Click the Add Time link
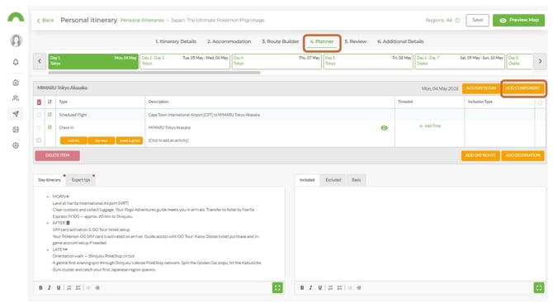The height and width of the screenshot is (303, 553). [430, 126]
